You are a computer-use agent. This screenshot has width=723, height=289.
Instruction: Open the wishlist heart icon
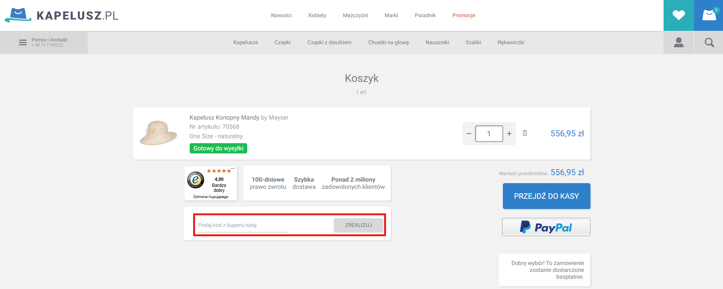[x=678, y=15]
